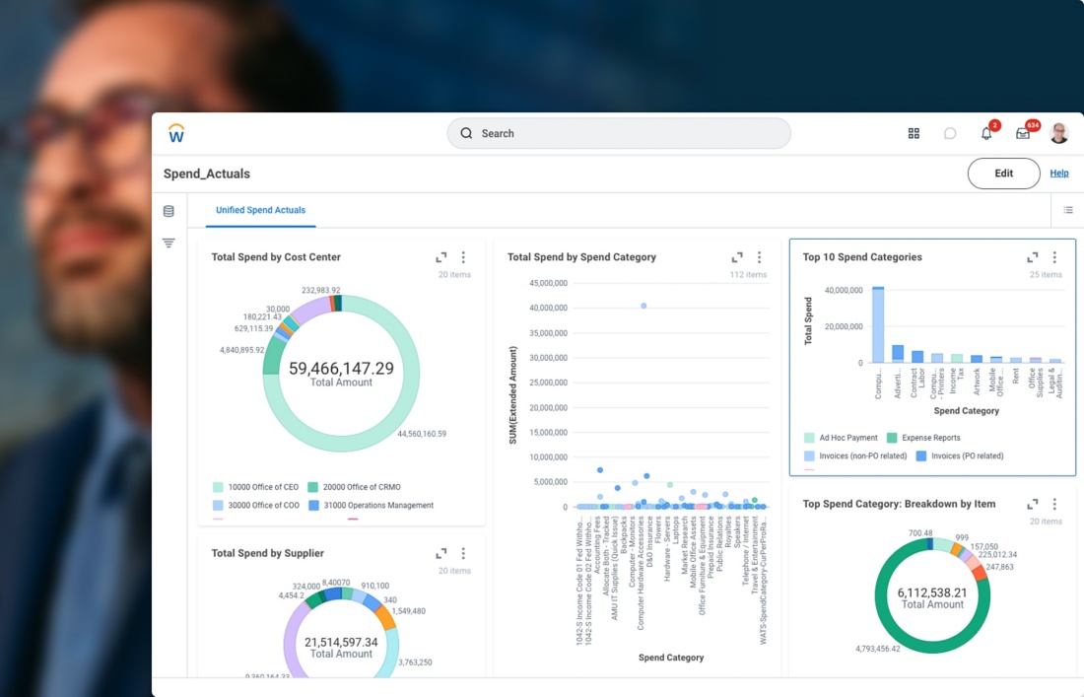Click the Edit button
The image size is (1084, 697).
tap(1003, 174)
